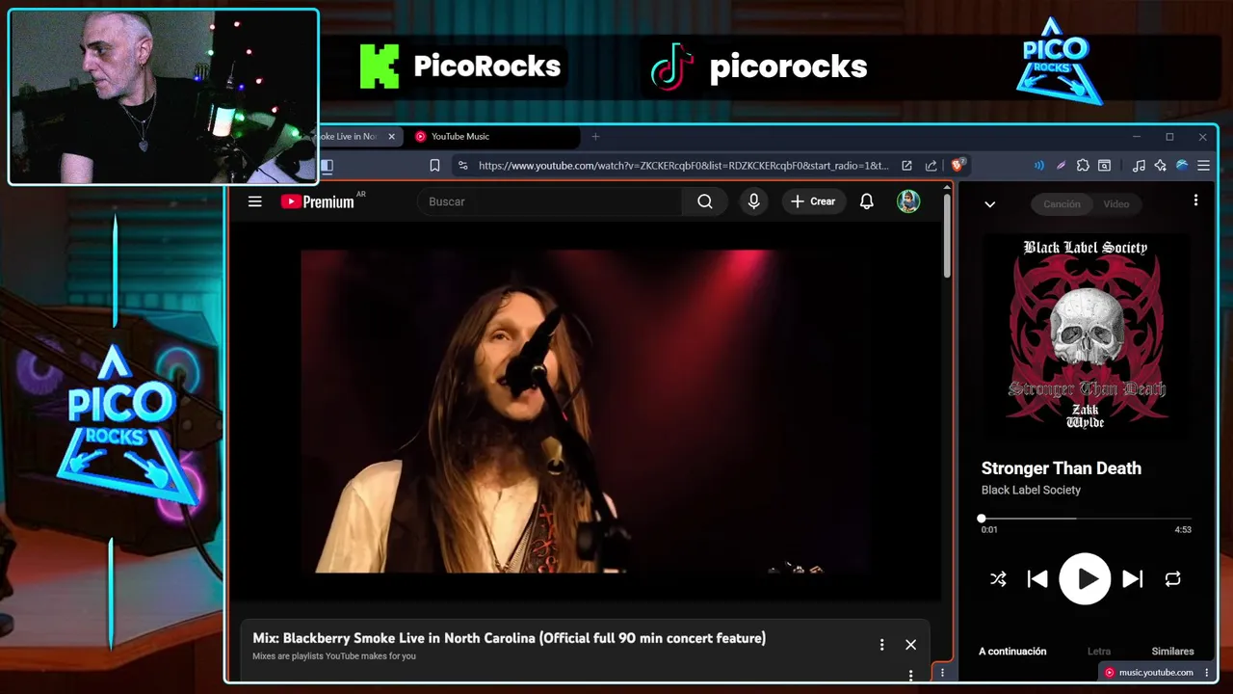Open the Black Label Society artist link
Screen dimensions: 1233x694
pos(1031,490)
